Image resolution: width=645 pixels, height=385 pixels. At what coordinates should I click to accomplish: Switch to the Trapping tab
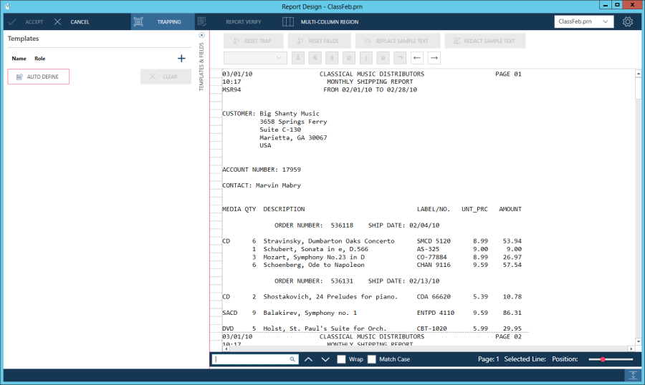[162, 22]
